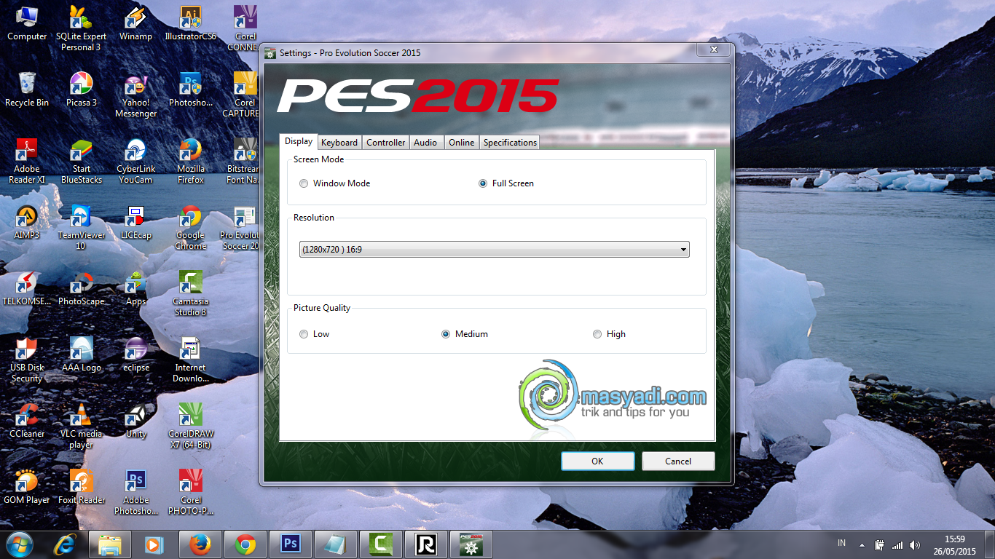Open Foxit Reader desktop shortcut
Viewport: 995px width, 559px height.
81,488
